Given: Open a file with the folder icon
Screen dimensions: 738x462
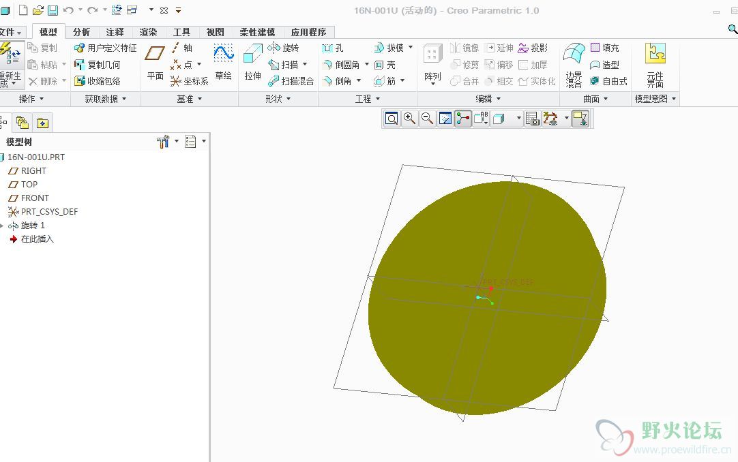Looking at the screenshot, I should [38, 10].
